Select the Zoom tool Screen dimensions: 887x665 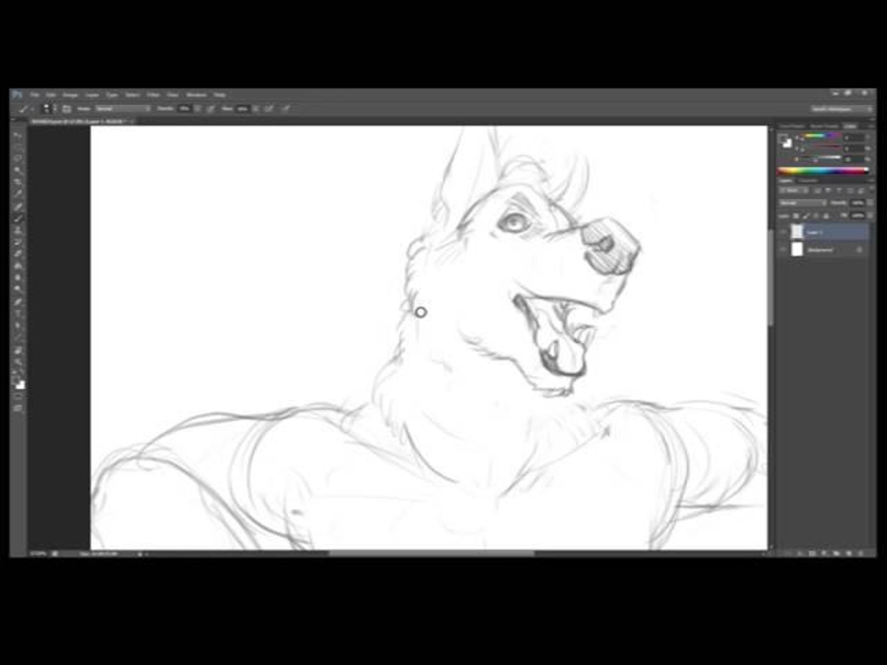click(x=18, y=362)
